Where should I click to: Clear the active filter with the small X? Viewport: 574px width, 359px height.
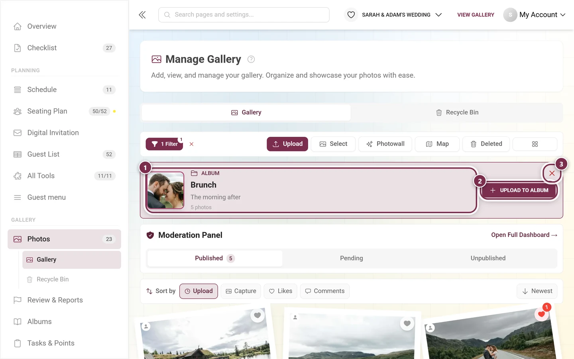pos(191,144)
